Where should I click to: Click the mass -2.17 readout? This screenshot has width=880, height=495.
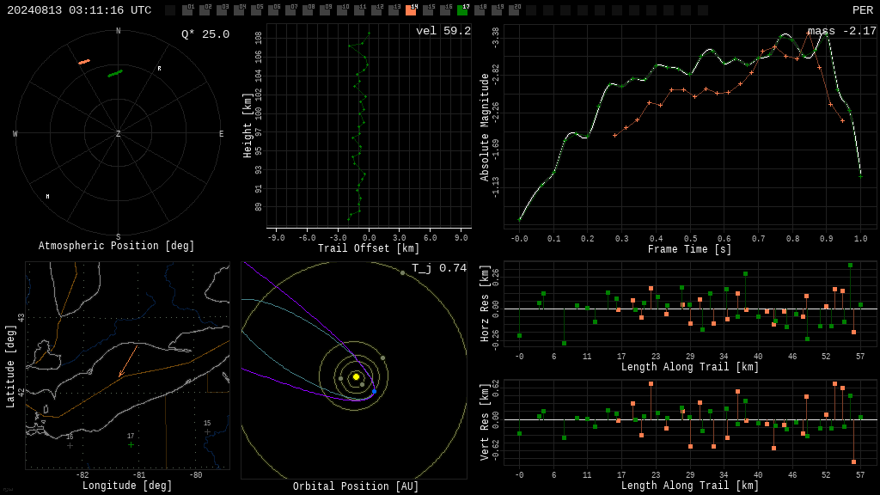842,31
